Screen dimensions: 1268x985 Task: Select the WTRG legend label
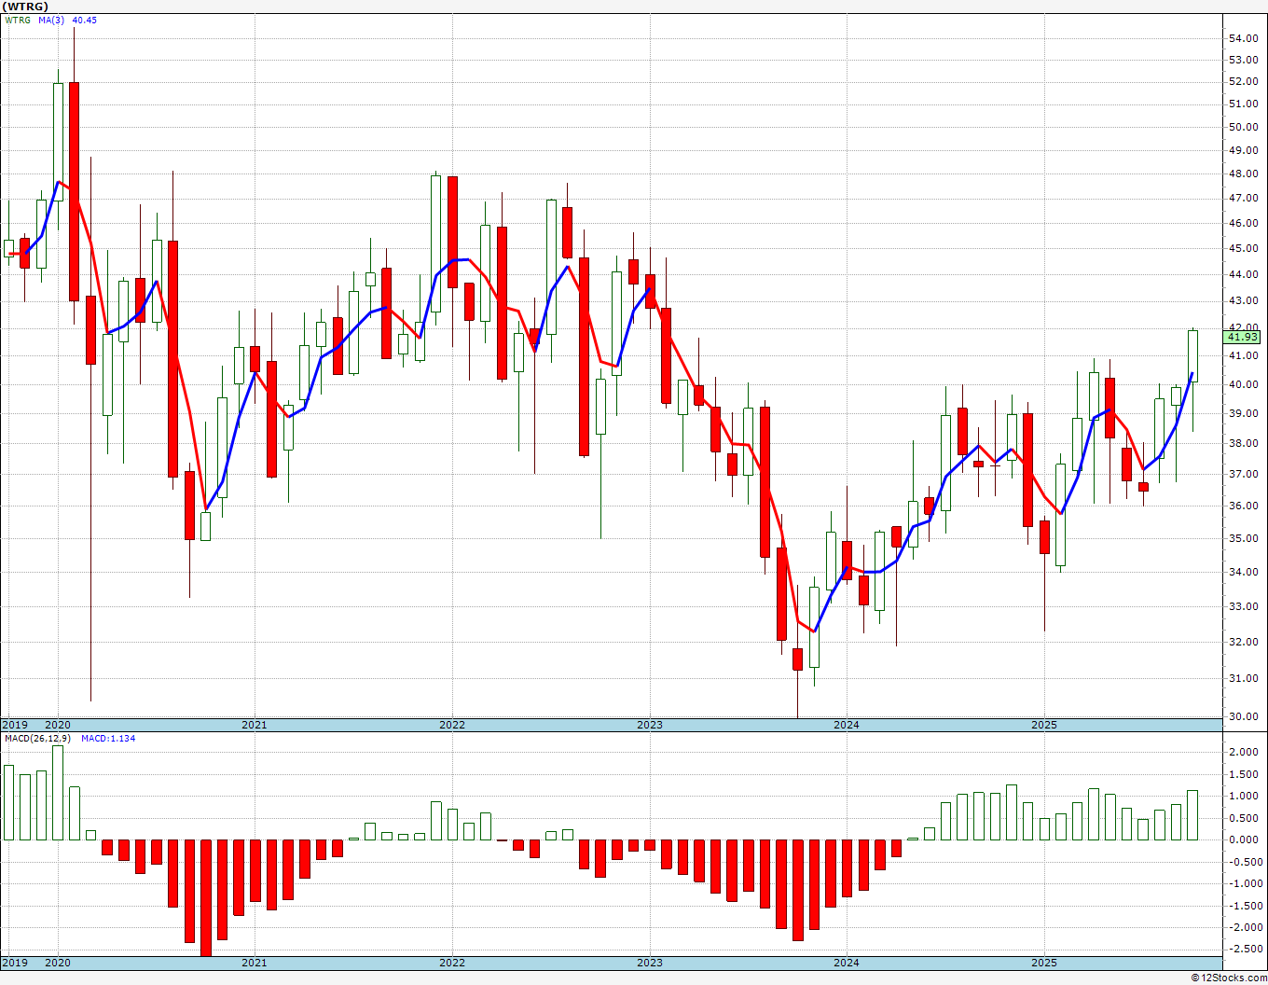point(16,21)
